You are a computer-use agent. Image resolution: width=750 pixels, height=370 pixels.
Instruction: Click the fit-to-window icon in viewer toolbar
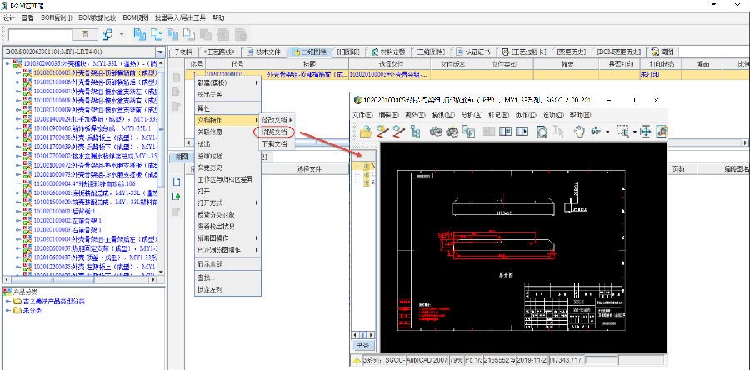(645, 131)
